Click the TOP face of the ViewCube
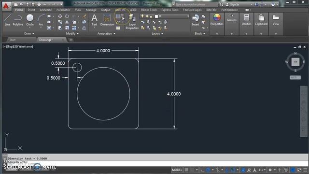This screenshot has height=174, width=309. tap(295, 62)
